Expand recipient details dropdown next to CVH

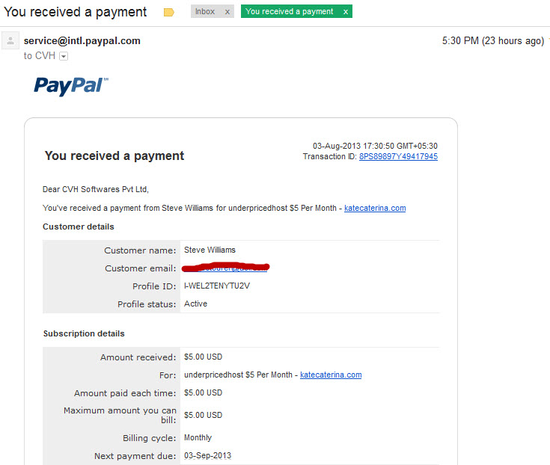[64, 56]
